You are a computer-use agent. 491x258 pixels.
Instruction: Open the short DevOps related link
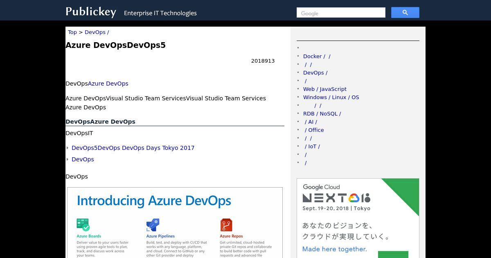pyautogui.click(x=83, y=159)
